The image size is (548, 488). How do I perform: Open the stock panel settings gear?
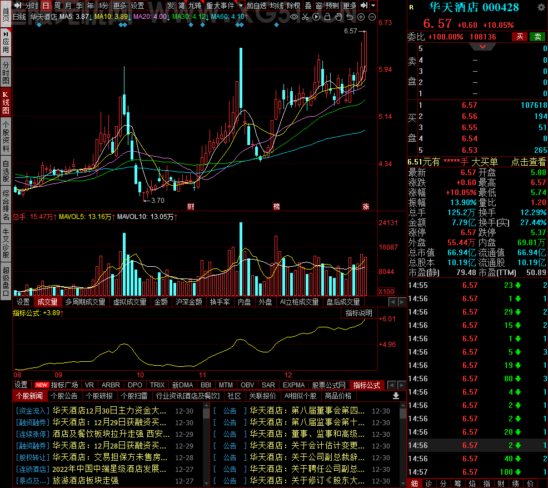[541, 7]
